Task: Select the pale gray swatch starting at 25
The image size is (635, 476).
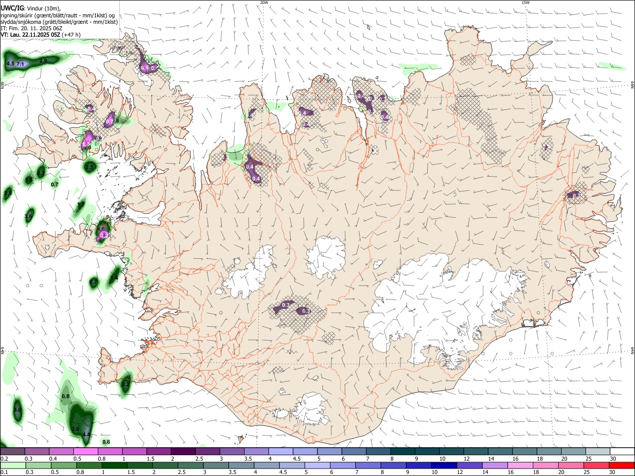Action: click(x=597, y=451)
